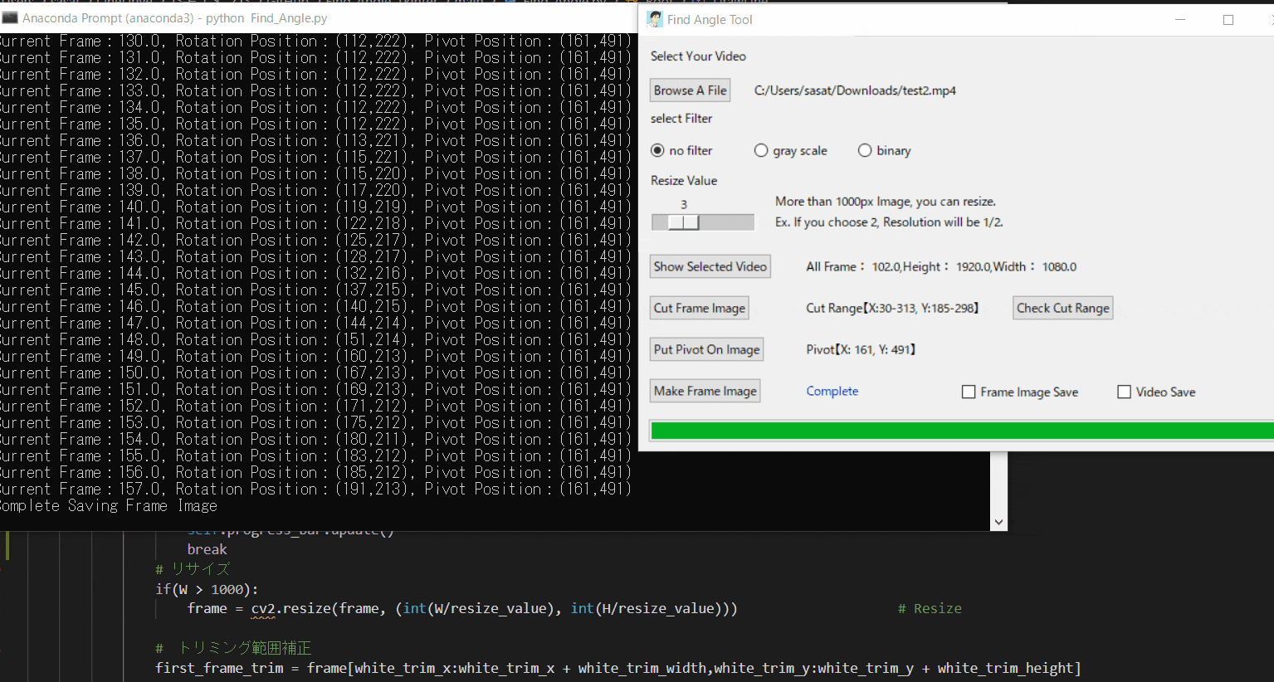
Task: Click the Cut Frame Image button
Action: pos(699,308)
